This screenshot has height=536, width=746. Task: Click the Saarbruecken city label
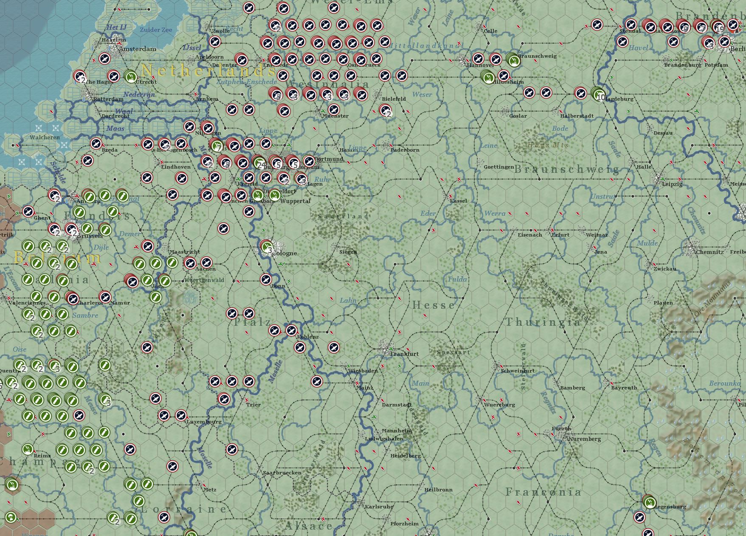pos(282,473)
